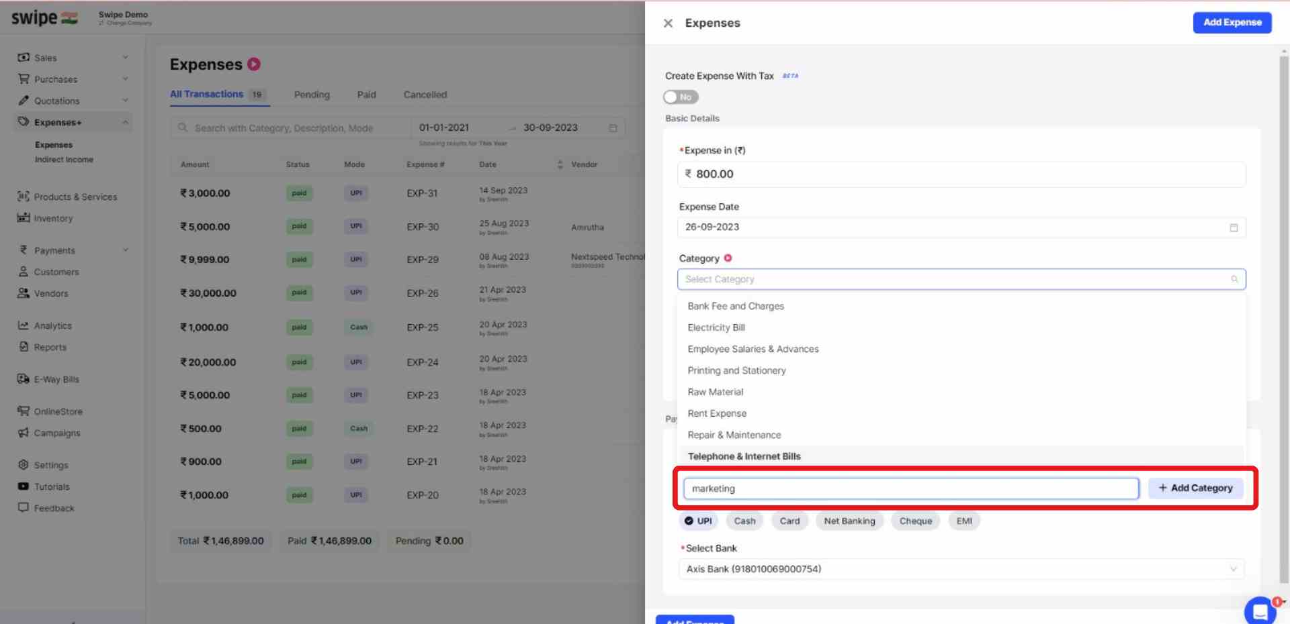The width and height of the screenshot is (1290, 624).
Task: Click the Products & Services icon
Action: (x=24, y=197)
